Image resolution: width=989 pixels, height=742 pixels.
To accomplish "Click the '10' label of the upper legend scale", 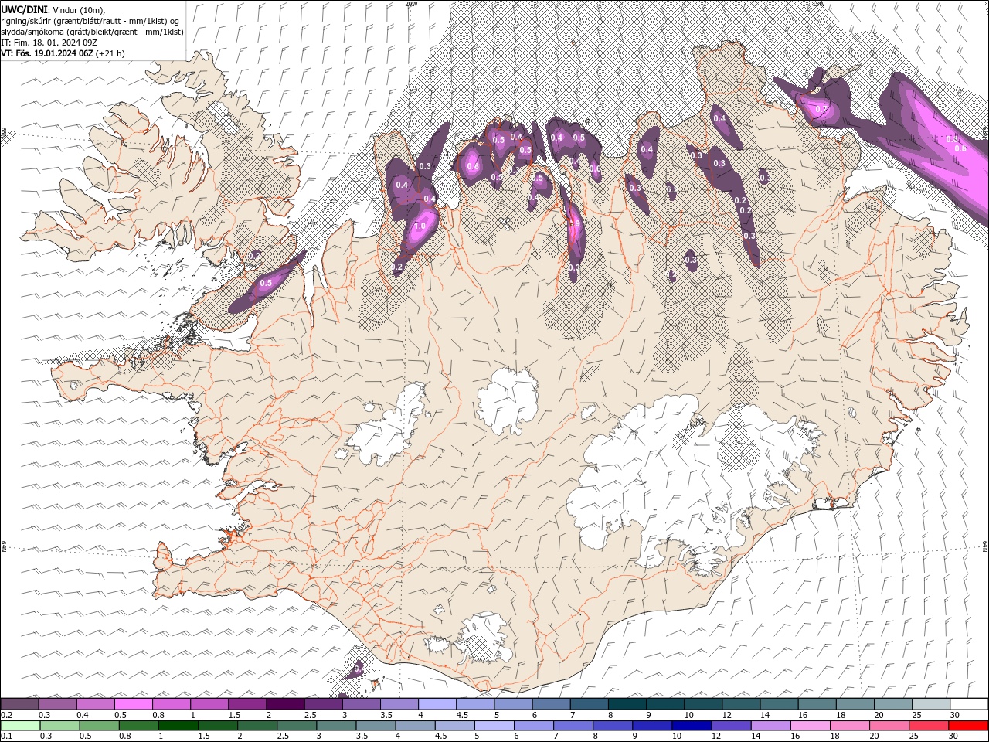I will pyautogui.click(x=689, y=715).
